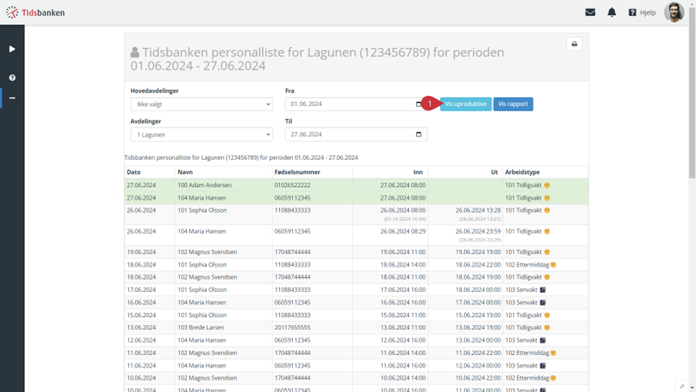Viewport: 696px width, 392px height.
Task: Click the Fra date field
Action: pos(356,104)
